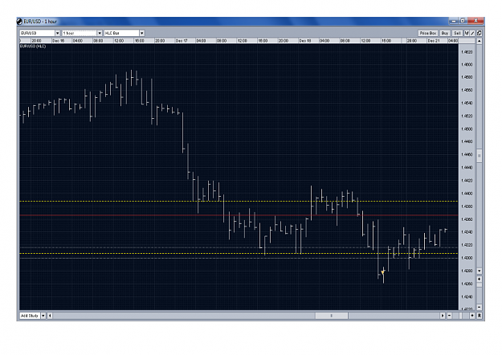Click the Dec 17 date on time axis
This screenshot has height=355, width=502.
pyautogui.click(x=182, y=41)
